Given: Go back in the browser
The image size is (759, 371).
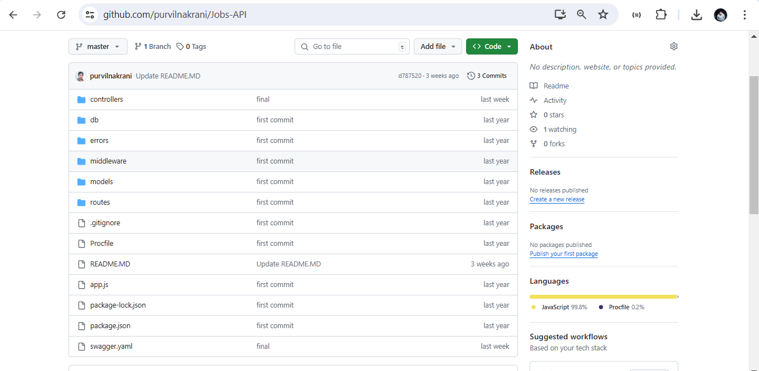Looking at the screenshot, I should click(x=13, y=15).
